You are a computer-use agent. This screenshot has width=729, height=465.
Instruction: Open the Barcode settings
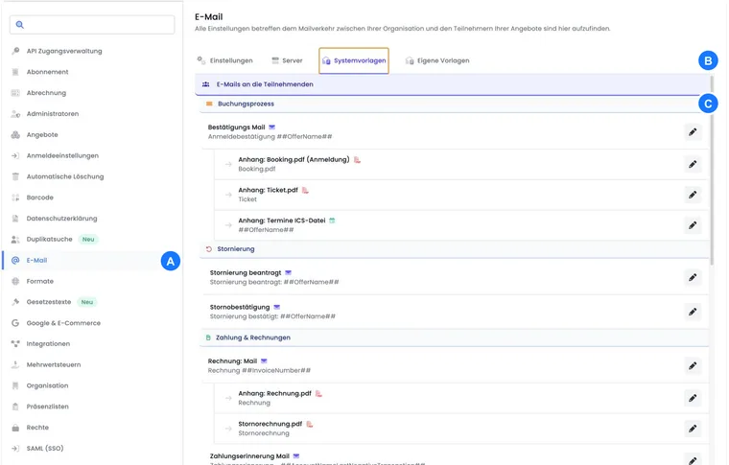tap(40, 198)
